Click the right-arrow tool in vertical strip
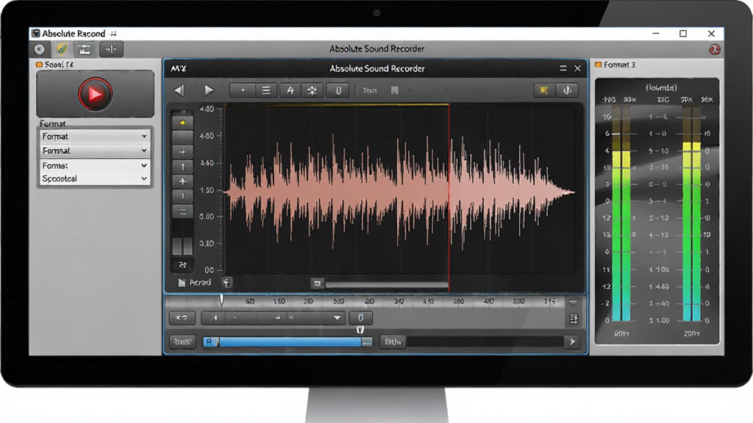 click(x=182, y=151)
